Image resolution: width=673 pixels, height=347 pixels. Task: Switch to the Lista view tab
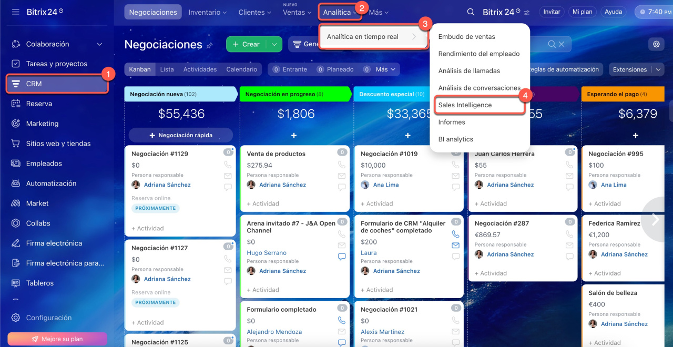pos(167,69)
